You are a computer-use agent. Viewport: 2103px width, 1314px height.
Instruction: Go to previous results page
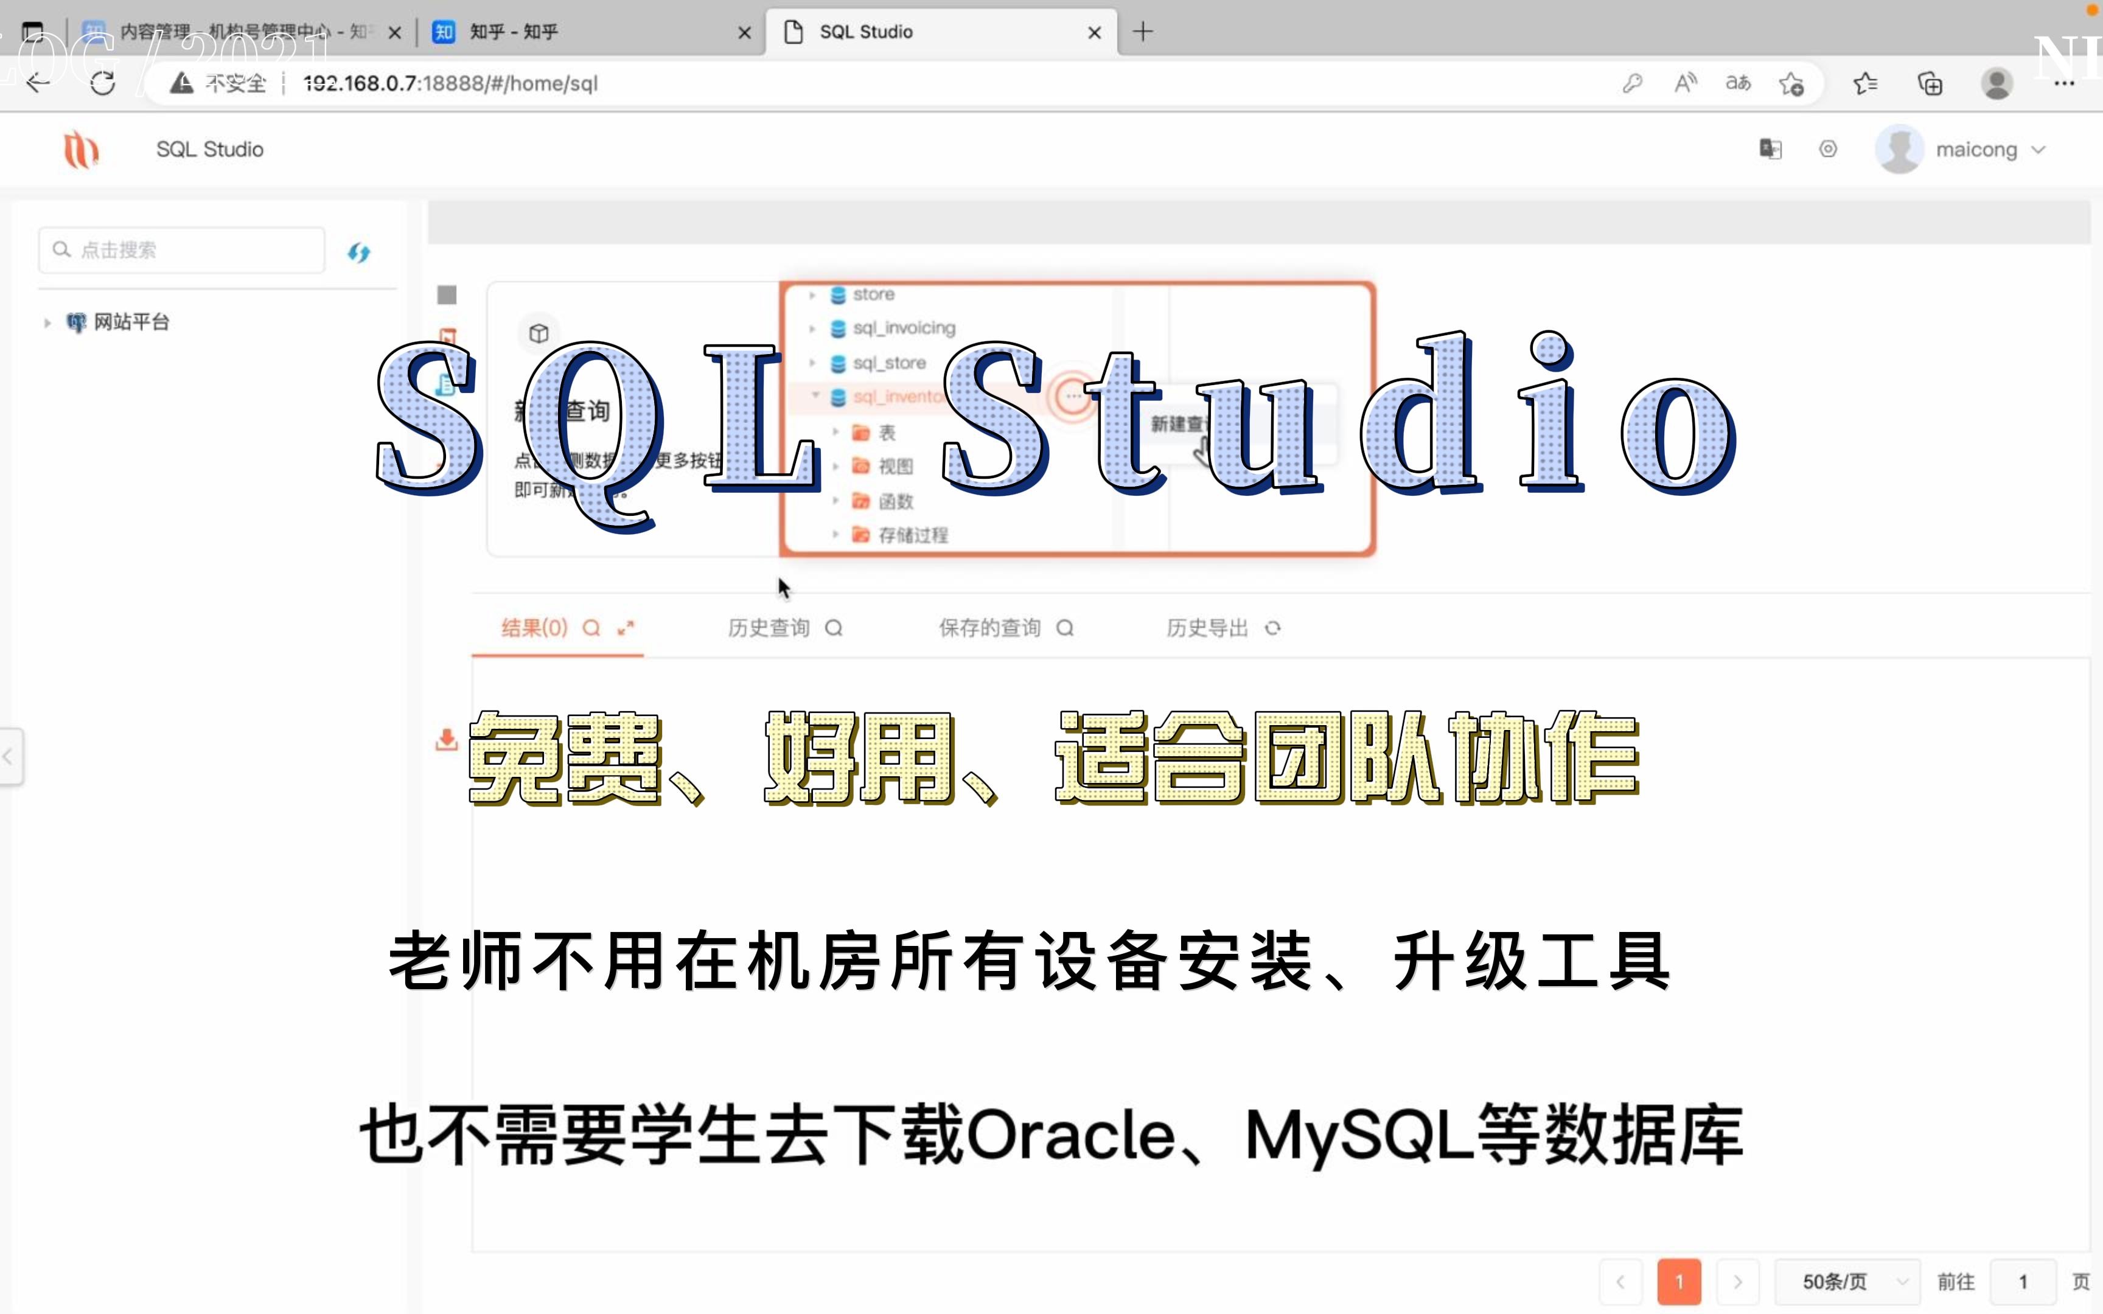pyautogui.click(x=1620, y=1281)
